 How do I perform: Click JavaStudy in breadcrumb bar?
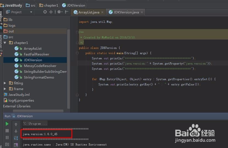(x=11, y=5)
